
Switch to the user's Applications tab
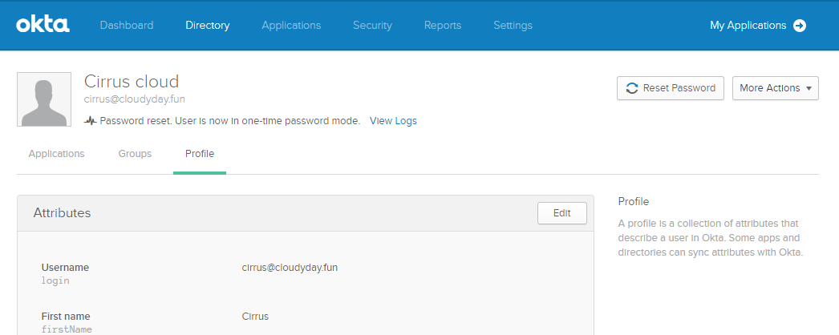[57, 154]
